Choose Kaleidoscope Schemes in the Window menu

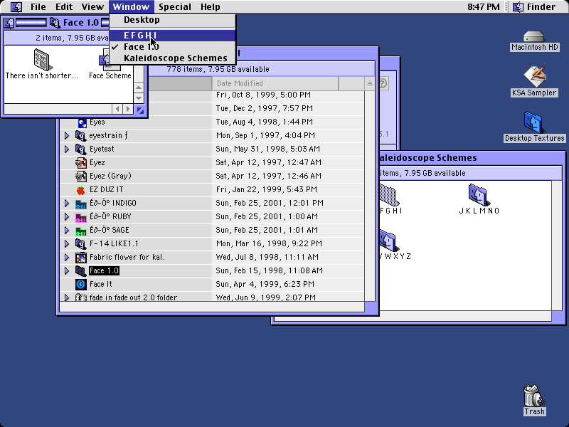tap(172, 58)
